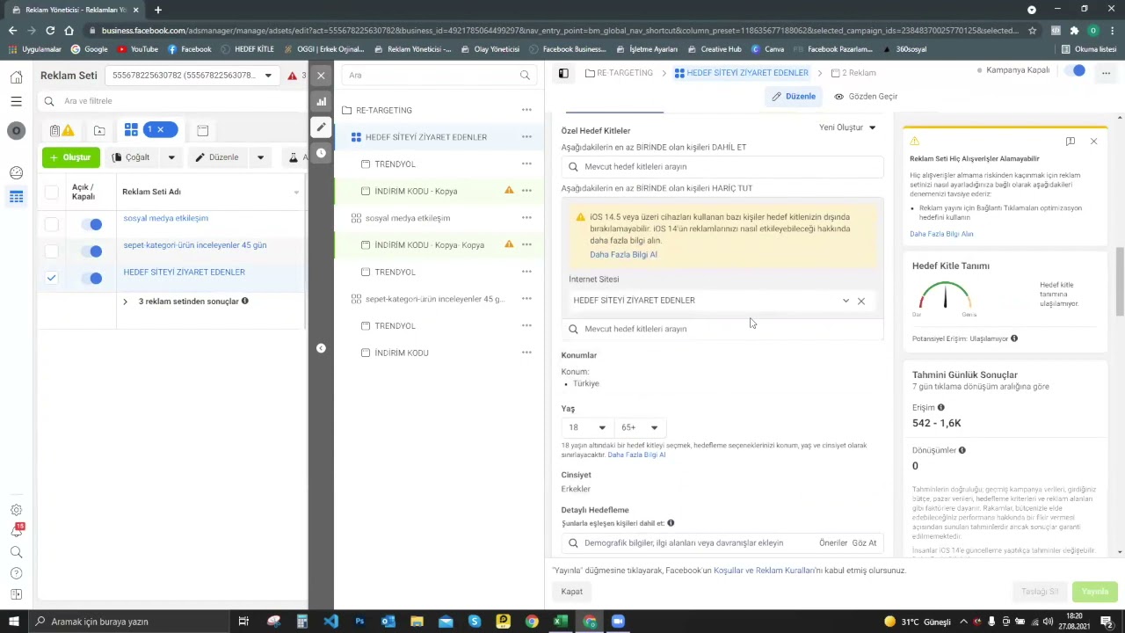
Task: Open the hamburger menu in left sidebar
Action: [x=16, y=102]
